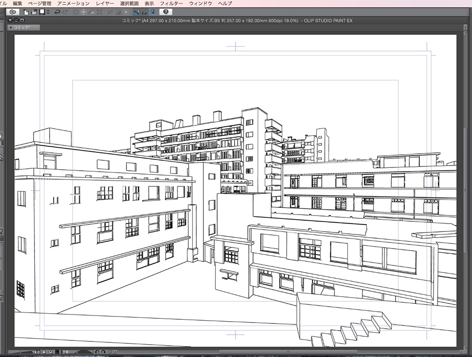
Task: Open CLIP STUDIO support help icon
Action: (x=166, y=12)
